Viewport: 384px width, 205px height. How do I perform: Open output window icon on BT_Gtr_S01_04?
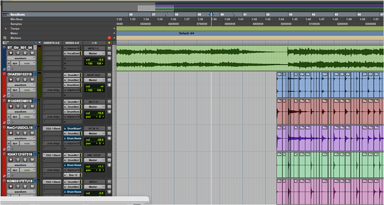click(109, 48)
